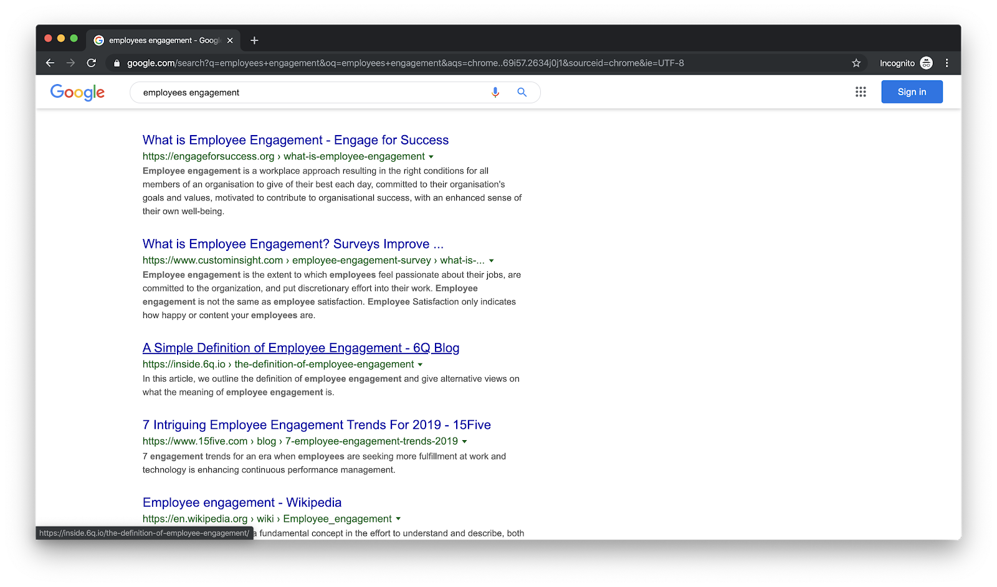Open the Google apps grid

pos(861,92)
